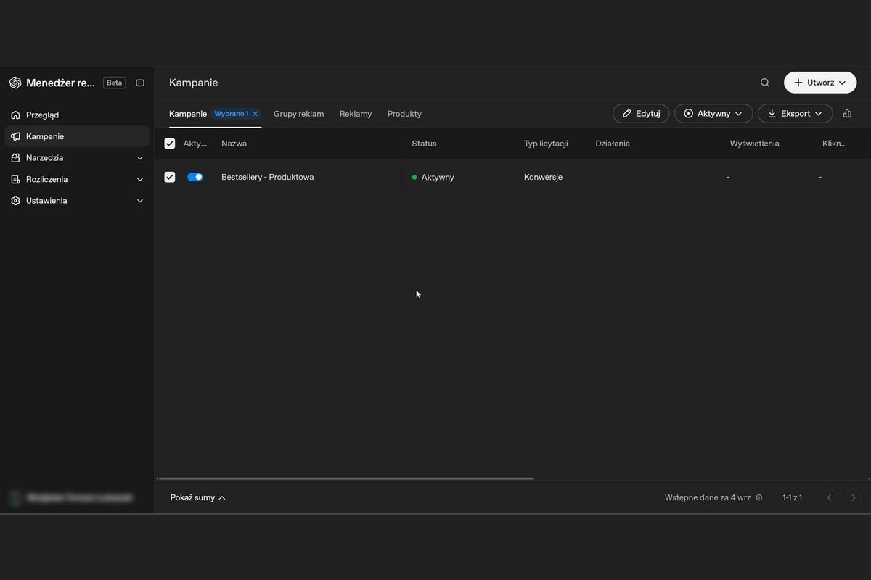
Task: Collapse the sidebar with the panel icon
Action: [x=140, y=83]
